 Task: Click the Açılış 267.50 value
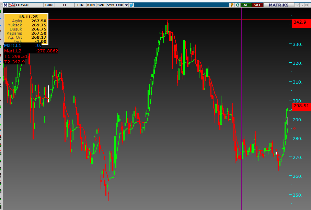coord(39,21)
